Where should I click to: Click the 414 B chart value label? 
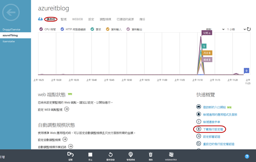pyautogui.click(x=207, y=60)
